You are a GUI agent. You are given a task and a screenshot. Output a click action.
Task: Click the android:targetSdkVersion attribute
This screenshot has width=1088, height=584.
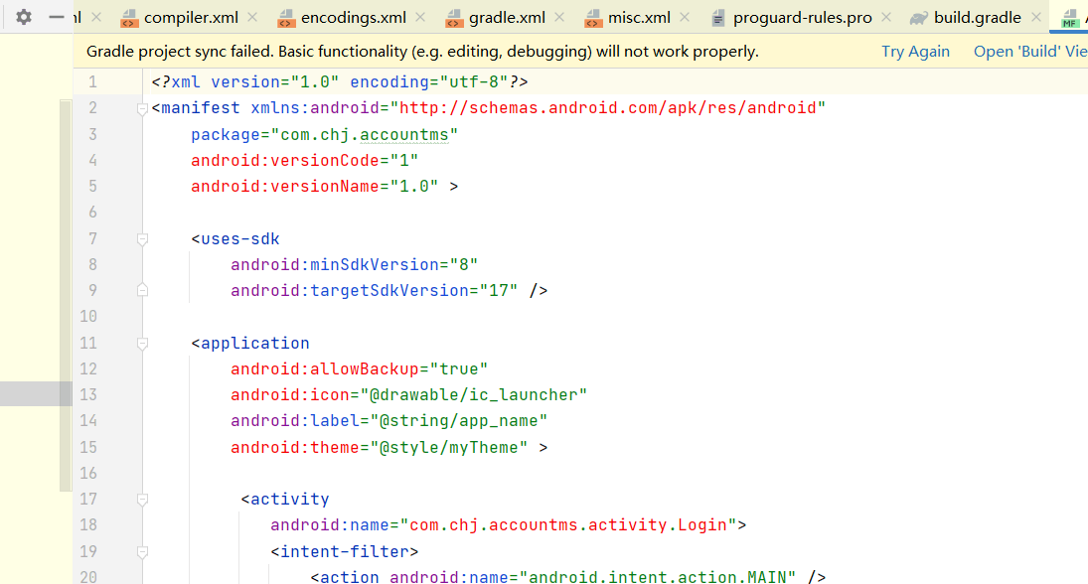pyautogui.click(x=350, y=290)
